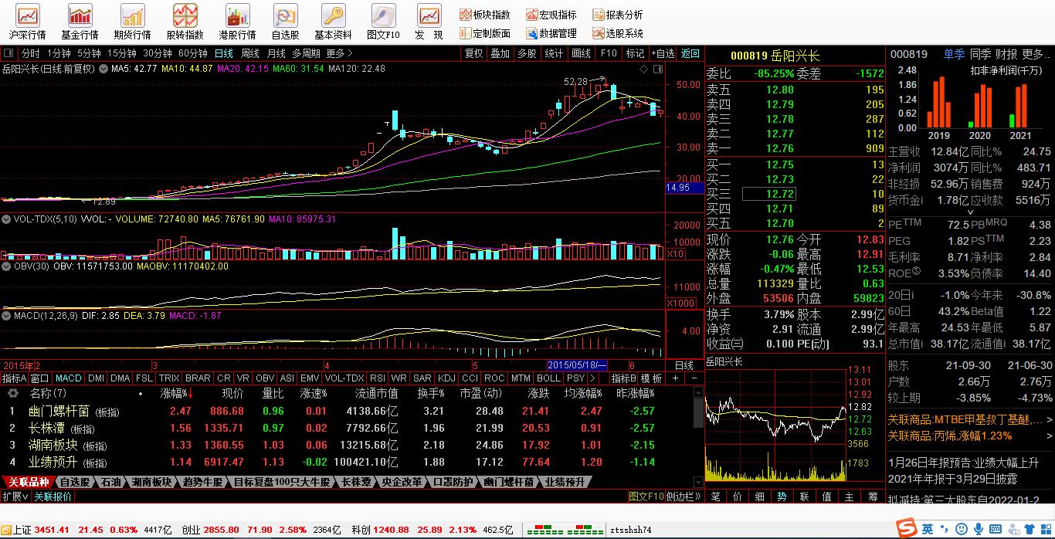
Task: Click the gear icon in the list header
Action: (13, 394)
